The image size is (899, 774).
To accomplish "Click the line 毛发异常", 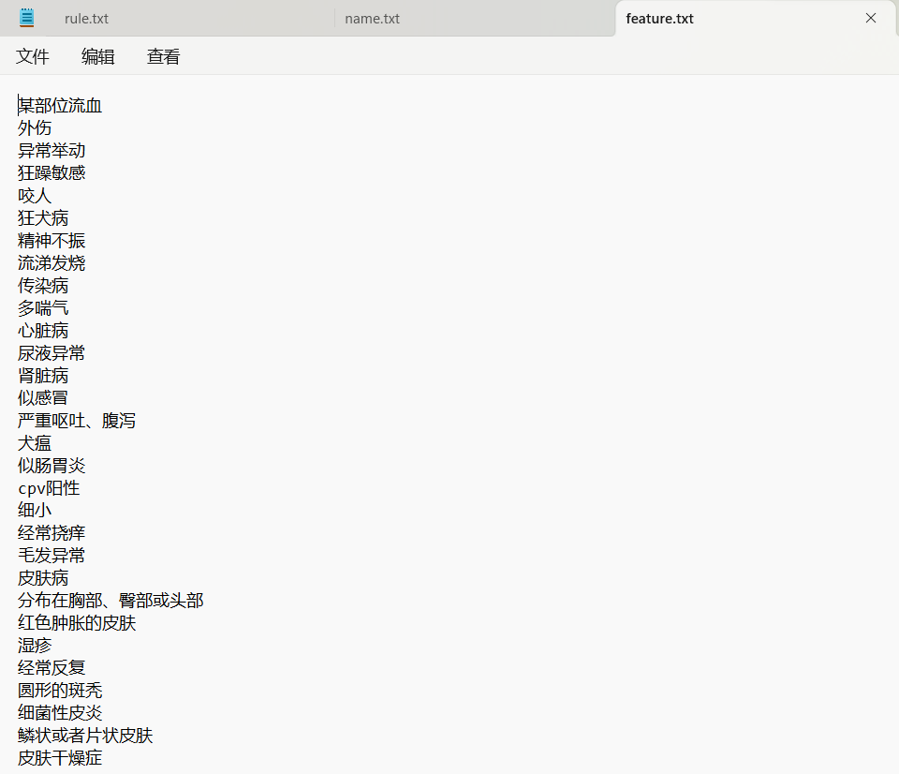I will tap(52, 556).
